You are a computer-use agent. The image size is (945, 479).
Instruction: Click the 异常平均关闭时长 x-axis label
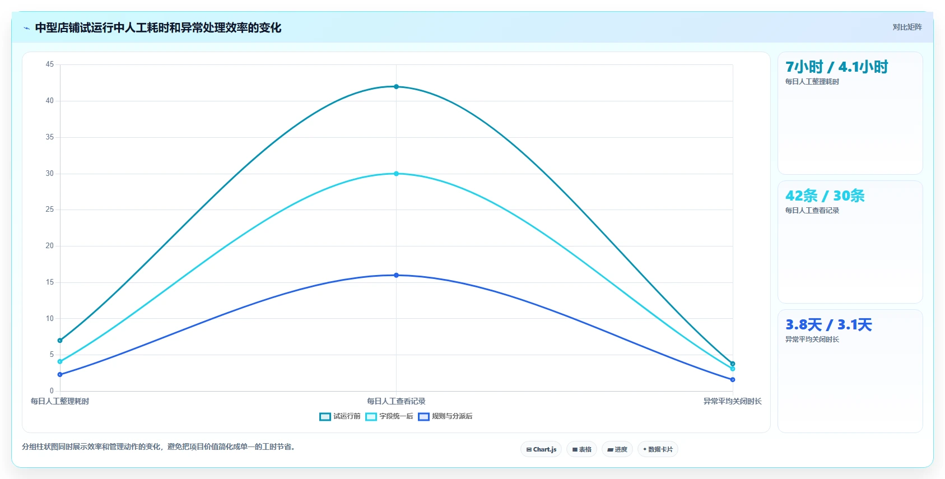tap(732, 401)
